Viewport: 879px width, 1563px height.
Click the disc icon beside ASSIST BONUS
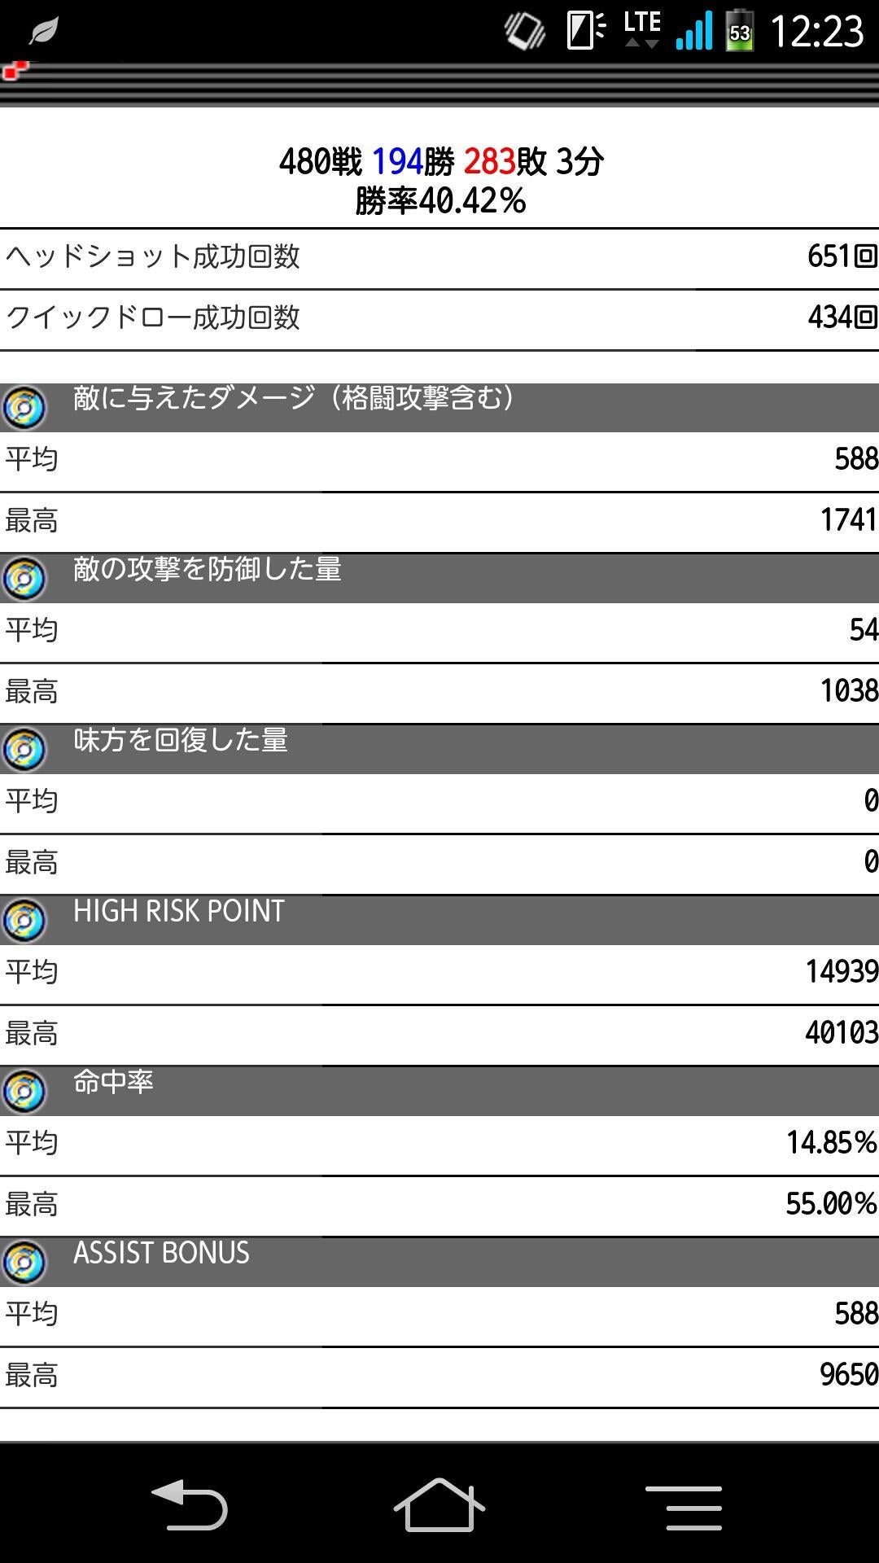tap(24, 1263)
